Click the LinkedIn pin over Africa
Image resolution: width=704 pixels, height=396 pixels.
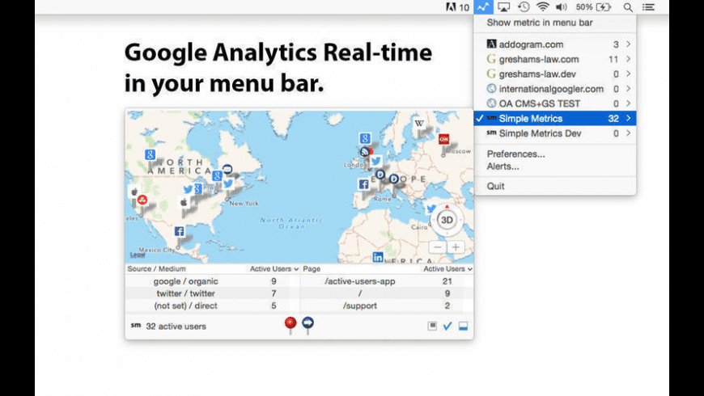click(378, 257)
